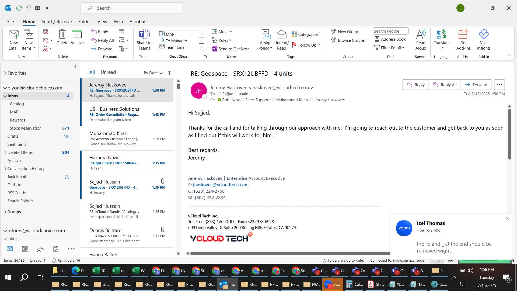Open the Folder tab
The image size is (517, 291).
coord(85,22)
